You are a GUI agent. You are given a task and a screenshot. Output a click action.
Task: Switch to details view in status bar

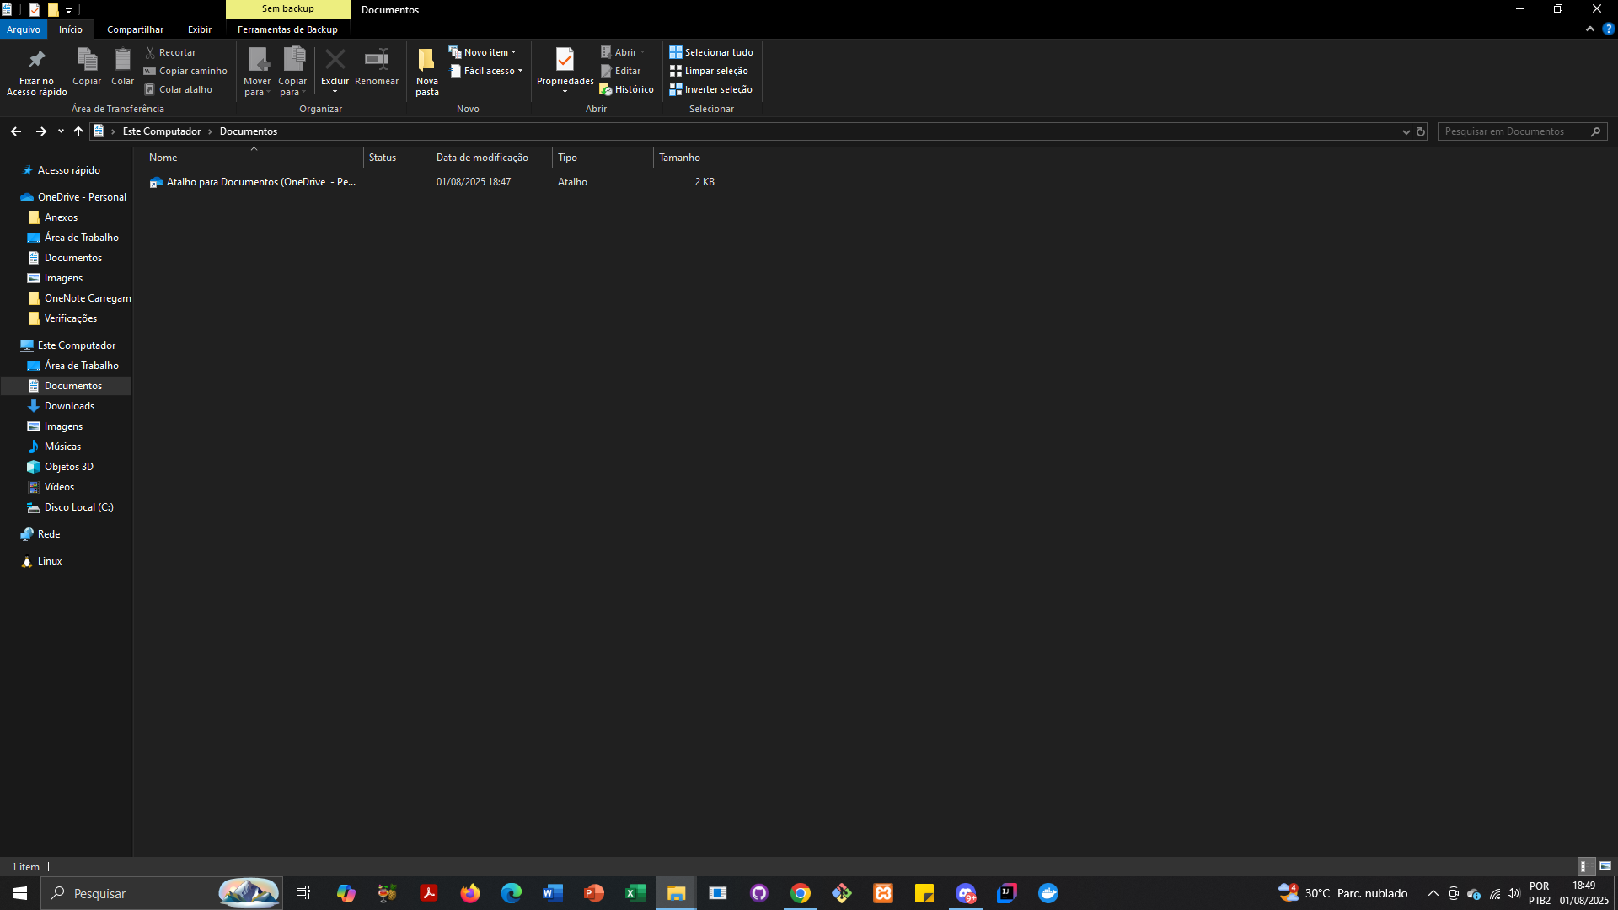[x=1584, y=866]
